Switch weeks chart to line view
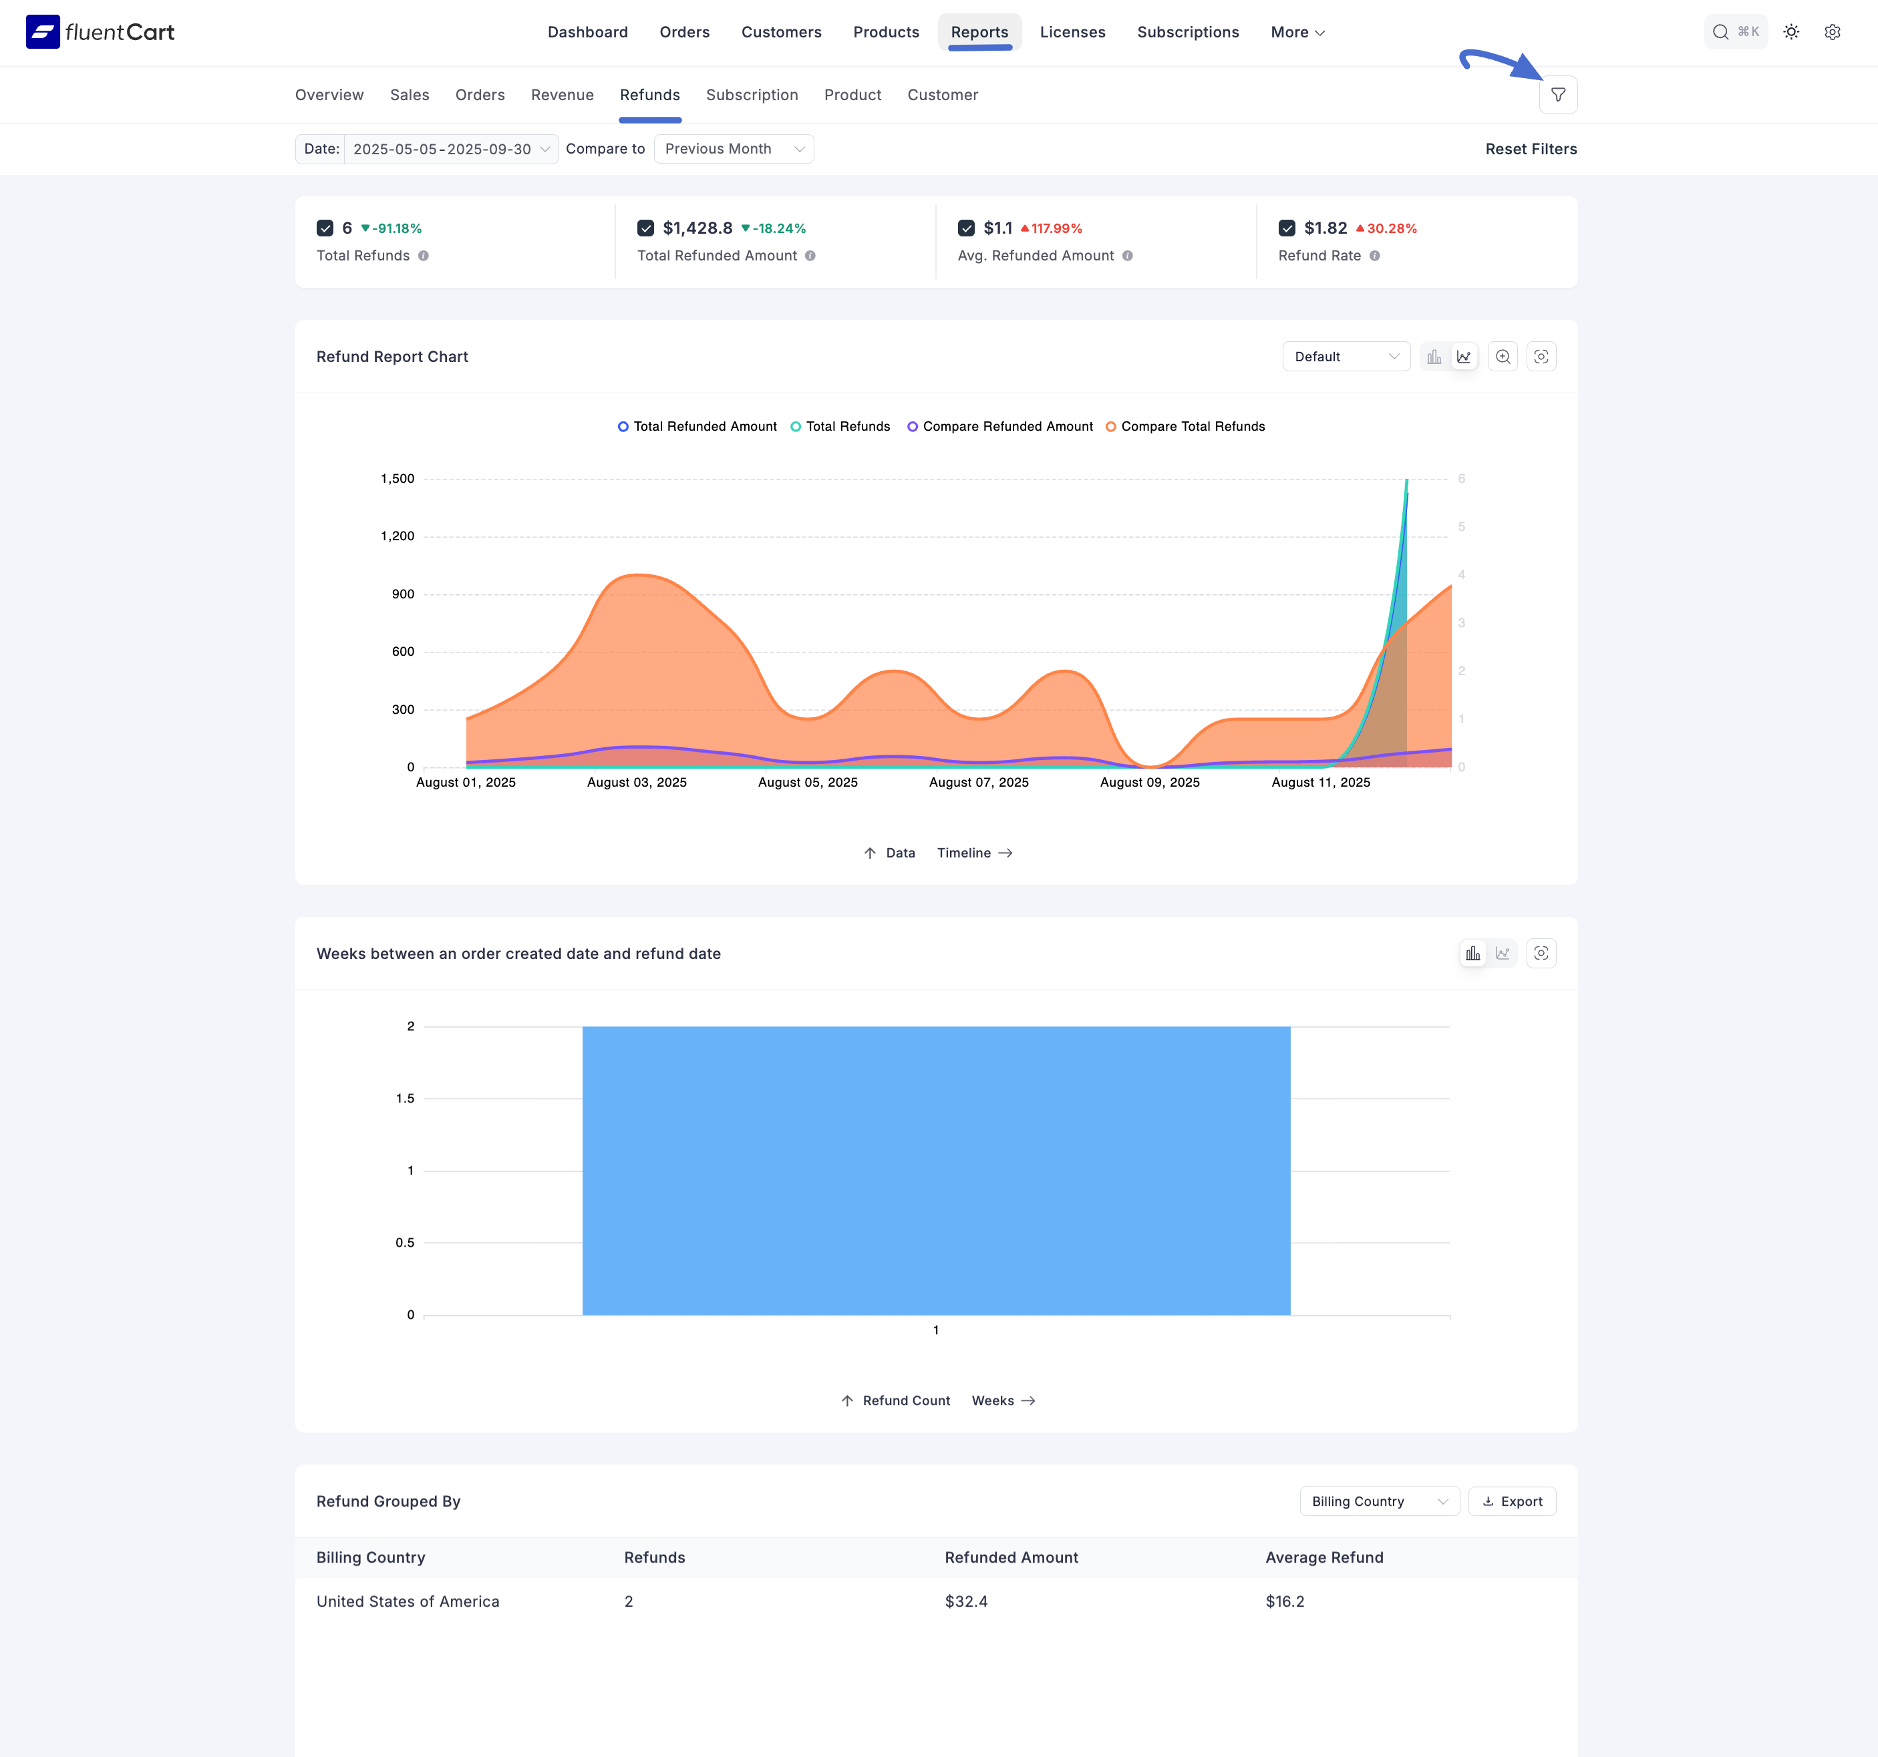Image resolution: width=1878 pixels, height=1757 pixels. tap(1502, 954)
